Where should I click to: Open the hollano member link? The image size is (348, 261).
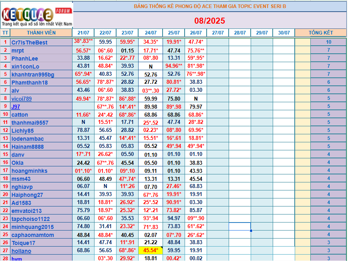pos(21,251)
